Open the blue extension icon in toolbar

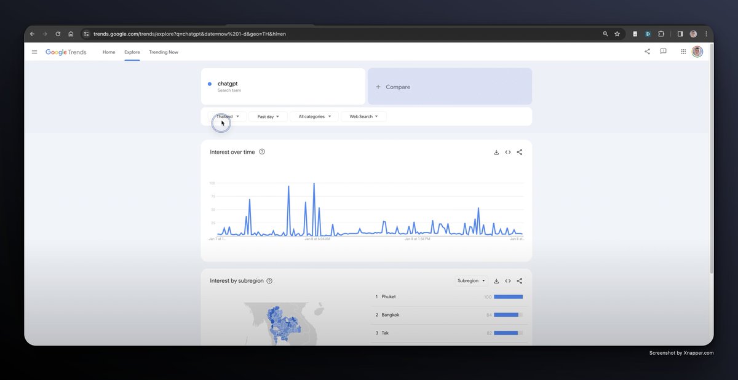click(x=648, y=34)
